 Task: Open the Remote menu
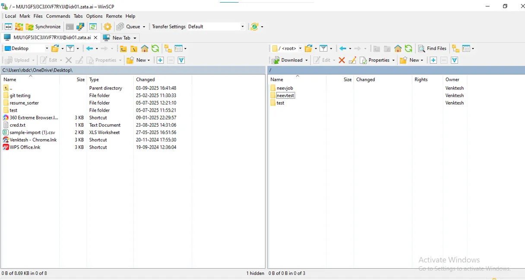(114, 16)
